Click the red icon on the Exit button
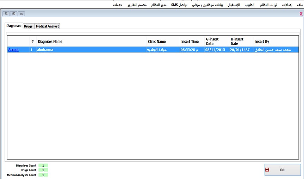The height and width of the screenshot is (179, 304). (x=267, y=169)
